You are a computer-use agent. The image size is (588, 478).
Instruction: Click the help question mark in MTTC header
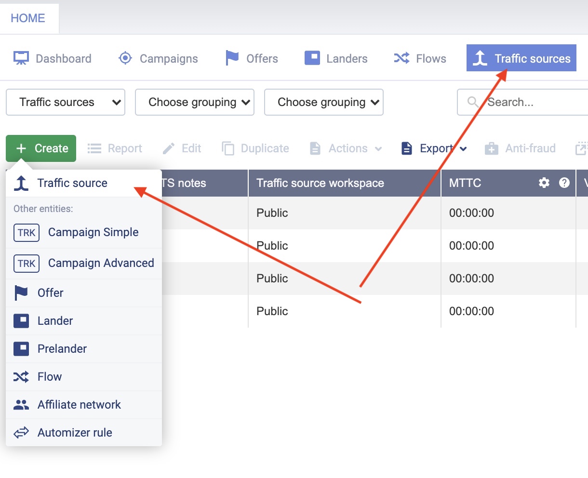[x=564, y=183]
